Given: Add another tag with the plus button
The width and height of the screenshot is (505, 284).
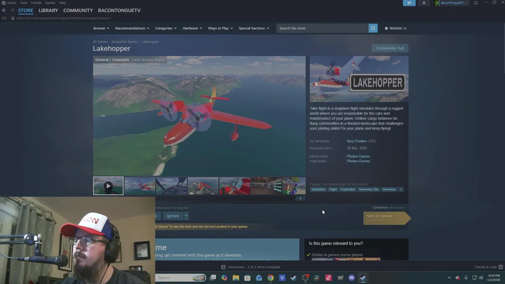Looking at the screenshot, I should coord(401,189).
